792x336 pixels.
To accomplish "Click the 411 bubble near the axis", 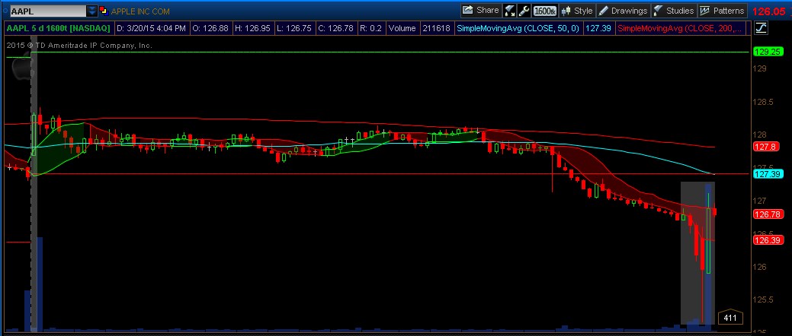I will point(729,318).
